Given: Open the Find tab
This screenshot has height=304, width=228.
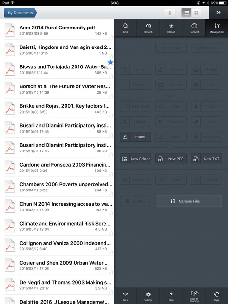Looking at the screenshot, I should coord(125,28).
